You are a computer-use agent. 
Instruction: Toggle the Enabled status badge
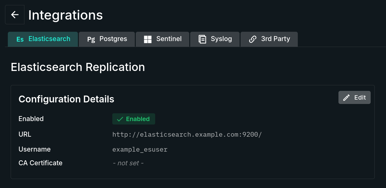point(134,119)
